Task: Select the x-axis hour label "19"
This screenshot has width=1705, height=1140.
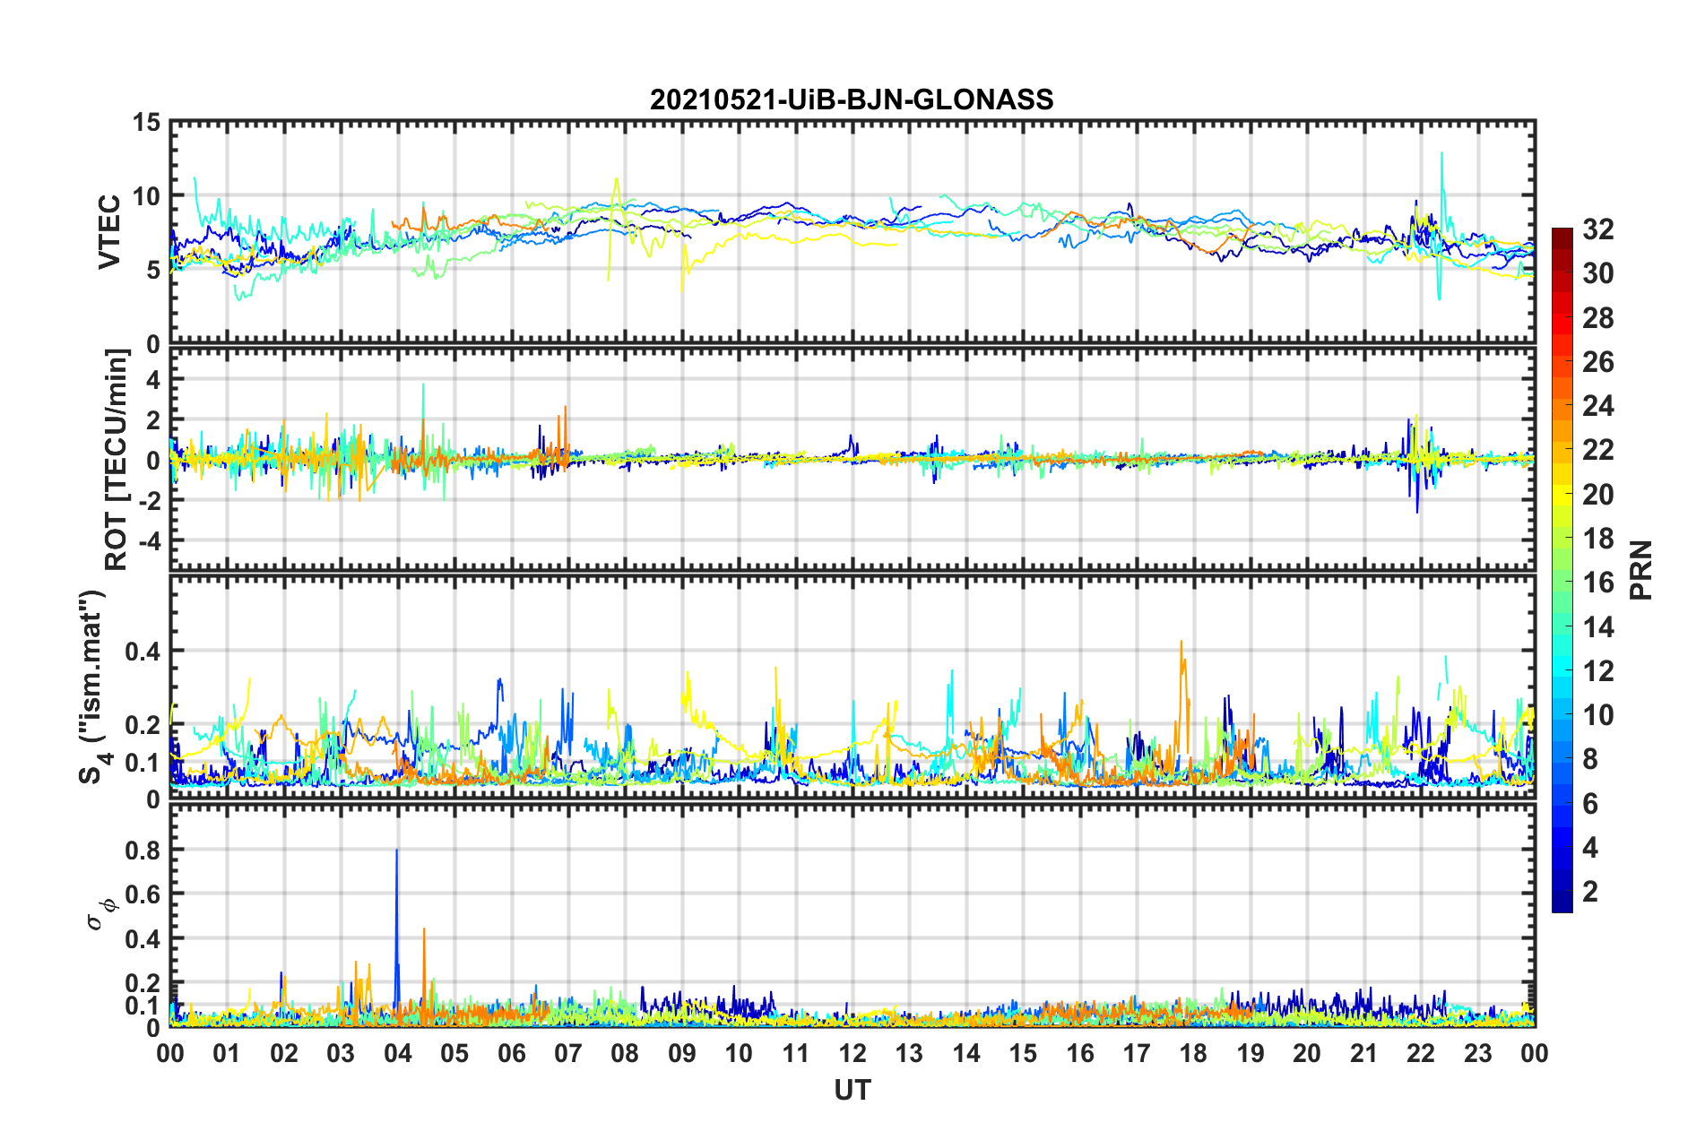Action: [1251, 1053]
